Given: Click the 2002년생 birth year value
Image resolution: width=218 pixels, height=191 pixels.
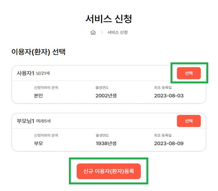Looking at the screenshot, I should pos(106,95).
